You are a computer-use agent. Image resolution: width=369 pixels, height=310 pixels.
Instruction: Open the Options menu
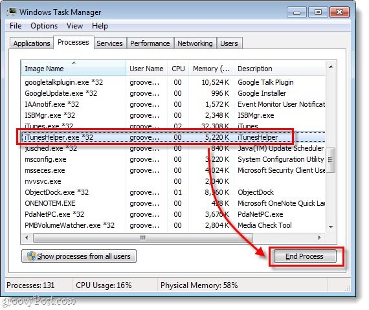point(44,26)
